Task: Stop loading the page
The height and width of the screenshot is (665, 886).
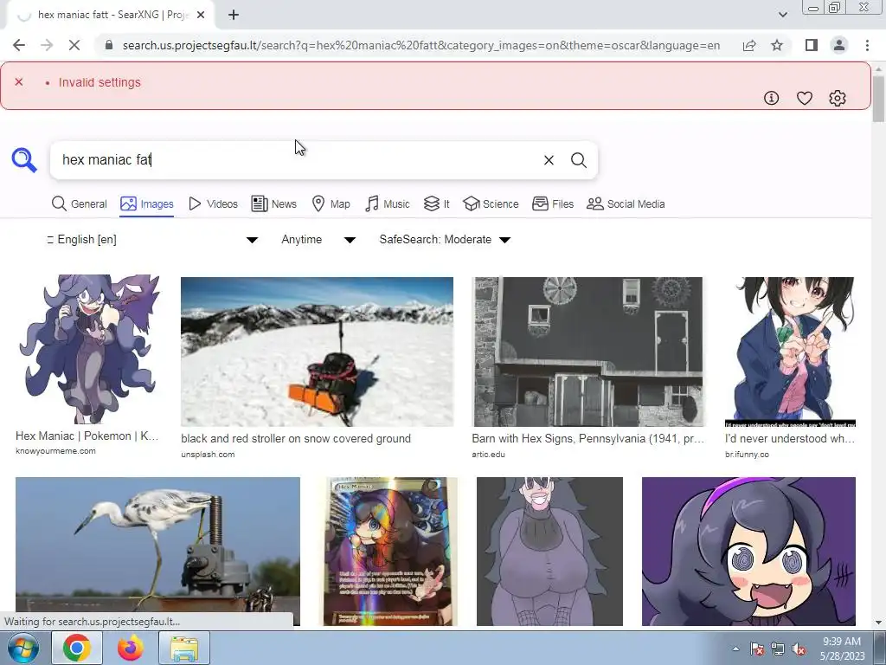Action: tap(74, 45)
